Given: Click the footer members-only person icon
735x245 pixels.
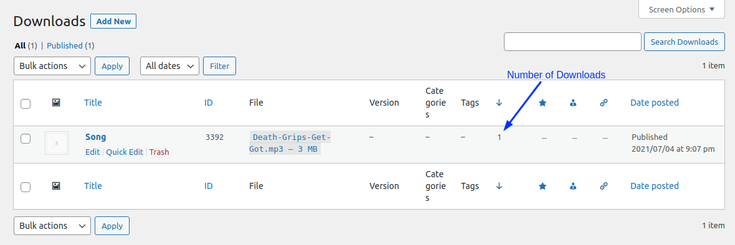Looking at the screenshot, I should pyautogui.click(x=573, y=186).
